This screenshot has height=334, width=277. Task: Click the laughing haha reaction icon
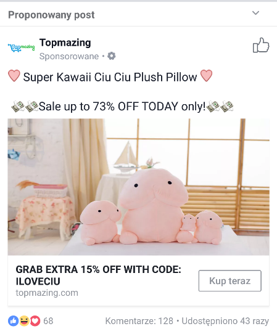(24, 321)
